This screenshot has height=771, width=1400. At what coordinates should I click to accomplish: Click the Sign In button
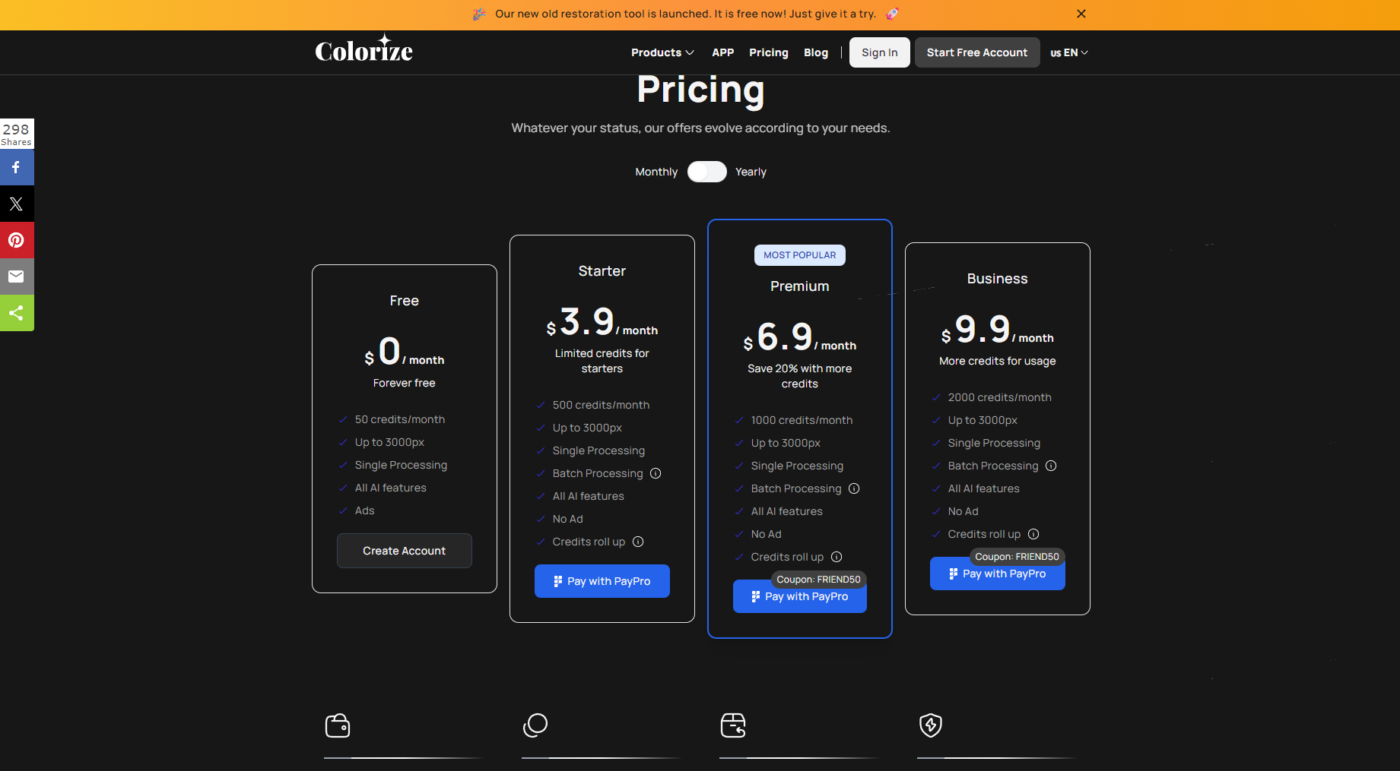point(879,52)
